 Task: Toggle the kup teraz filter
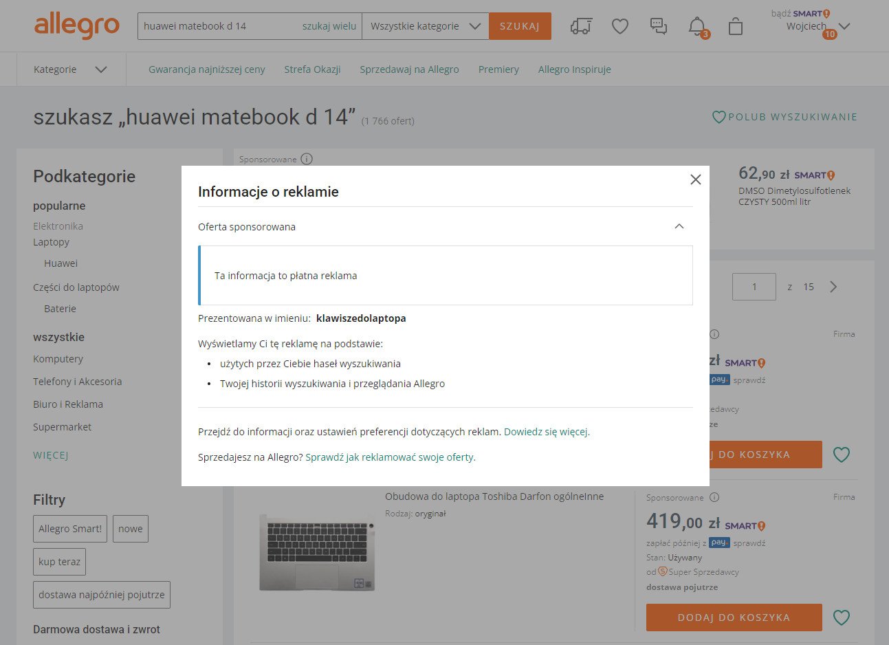[59, 562]
